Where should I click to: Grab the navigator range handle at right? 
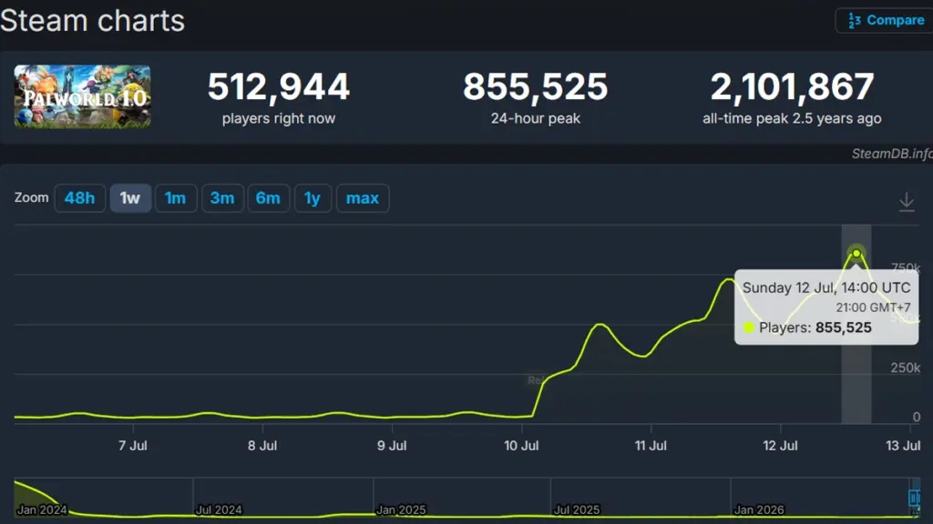click(915, 498)
